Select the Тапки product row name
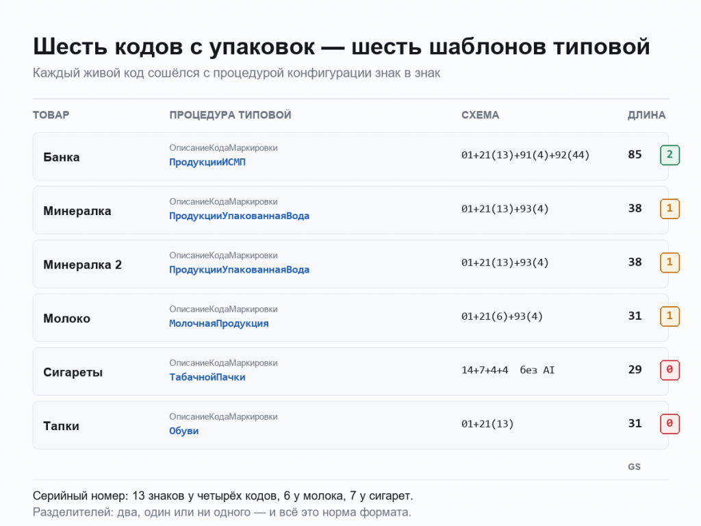Screen dimensions: 701x526 pyautogui.click(x=61, y=426)
